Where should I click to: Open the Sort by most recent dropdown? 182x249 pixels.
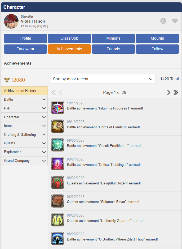[x=103, y=79]
